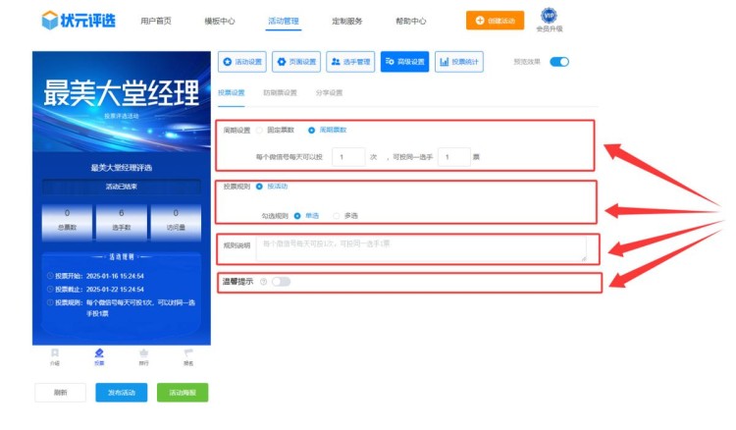Select the 固定票数 radio option
Screen dimensions: 736x430
pos(260,130)
